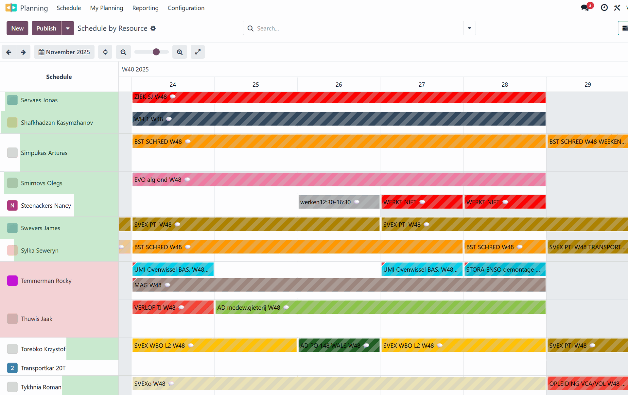Go to next week with forward arrow
The width and height of the screenshot is (628, 395).
pyautogui.click(x=23, y=52)
